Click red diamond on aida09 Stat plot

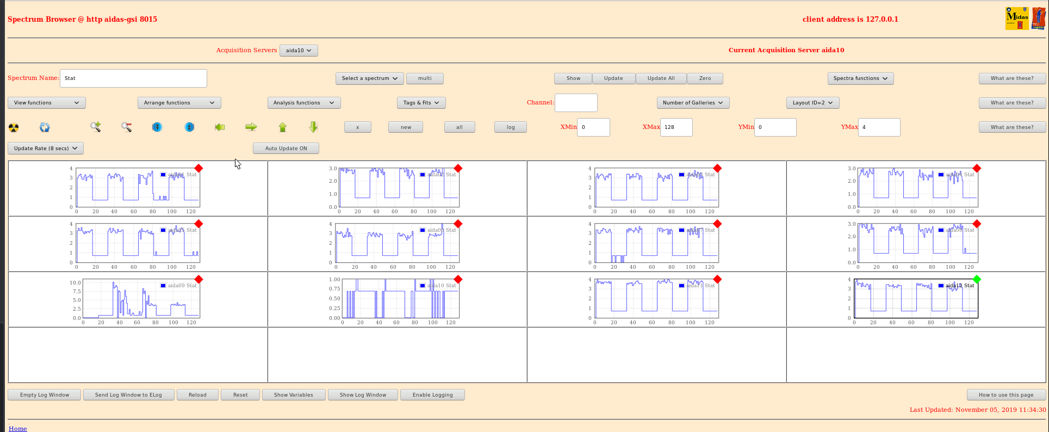(198, 279)
